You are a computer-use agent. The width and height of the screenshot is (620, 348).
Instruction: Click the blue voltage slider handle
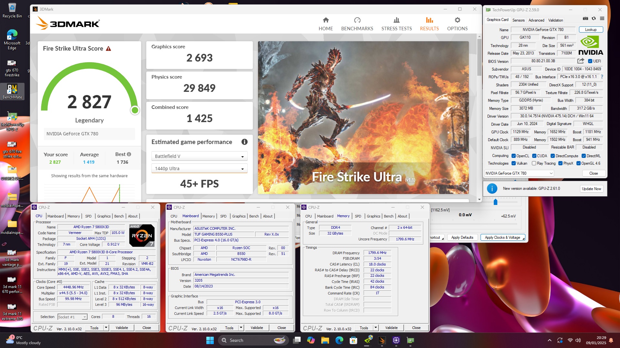pyautogui.click(x=495, y=202)
